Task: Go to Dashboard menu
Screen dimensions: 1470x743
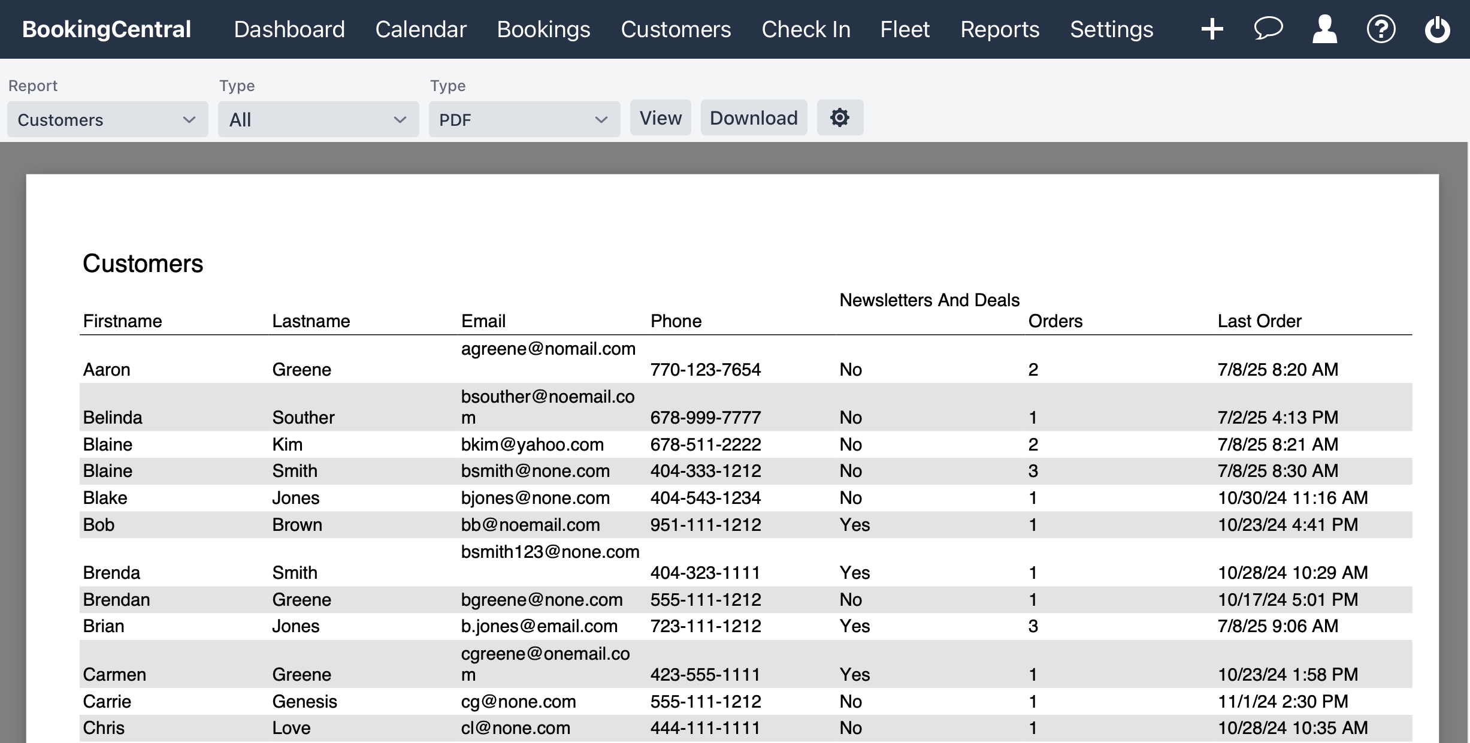Action: (289, 29)
